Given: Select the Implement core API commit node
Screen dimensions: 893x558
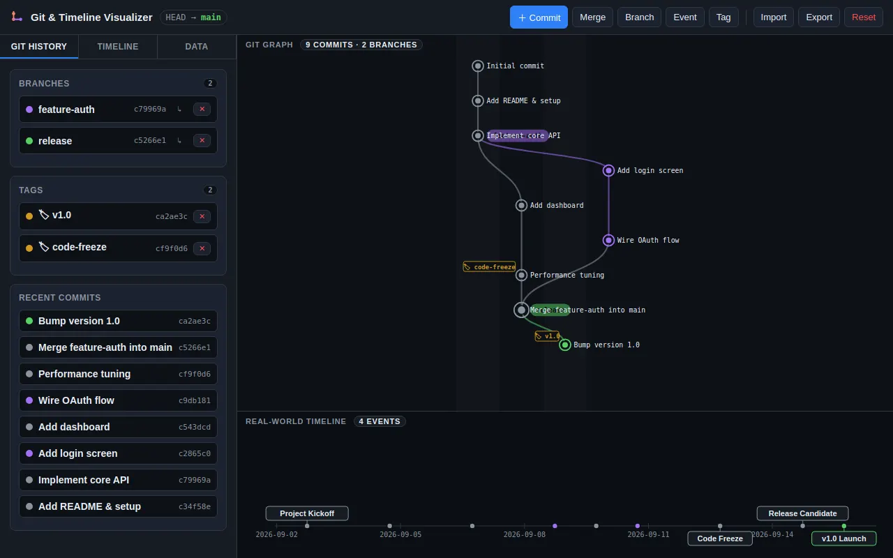Looking at the screenshot, I should click(x=478, y=135).
